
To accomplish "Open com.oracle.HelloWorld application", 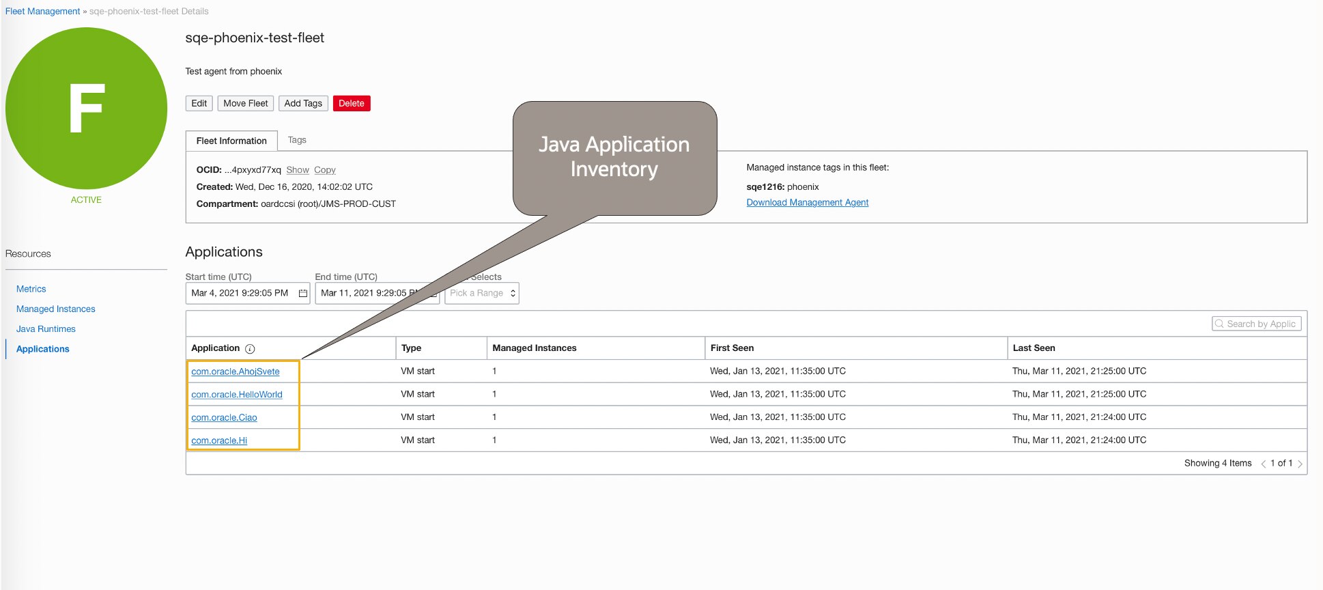I will [237, 395].
